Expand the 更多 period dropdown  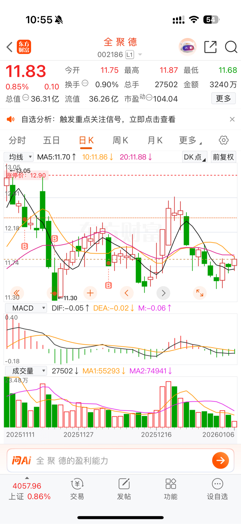(190, 140)
